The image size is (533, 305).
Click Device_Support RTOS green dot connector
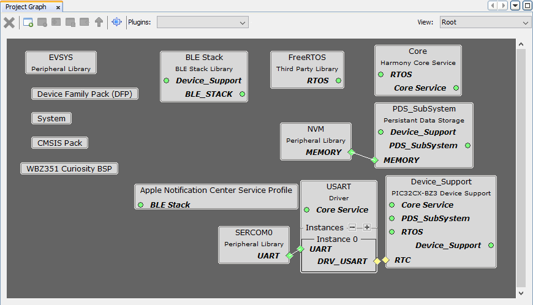tap(391, 232)
